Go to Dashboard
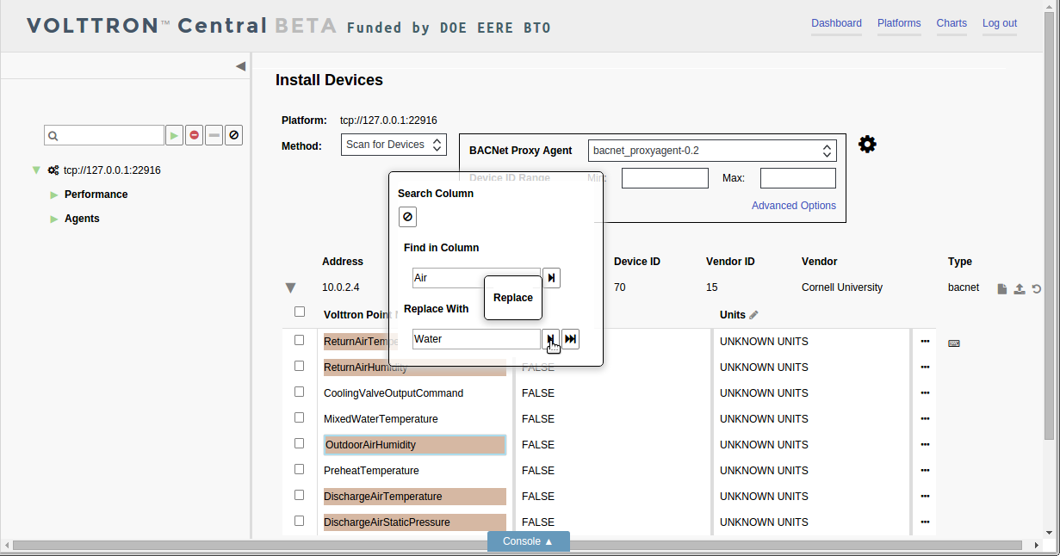The image size is (1060, 556). click(x=836, y=23)
